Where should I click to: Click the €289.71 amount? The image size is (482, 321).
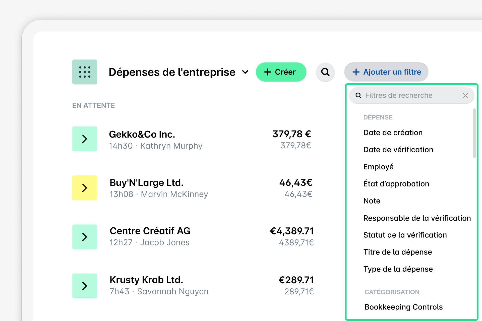(x=296, y=280)
